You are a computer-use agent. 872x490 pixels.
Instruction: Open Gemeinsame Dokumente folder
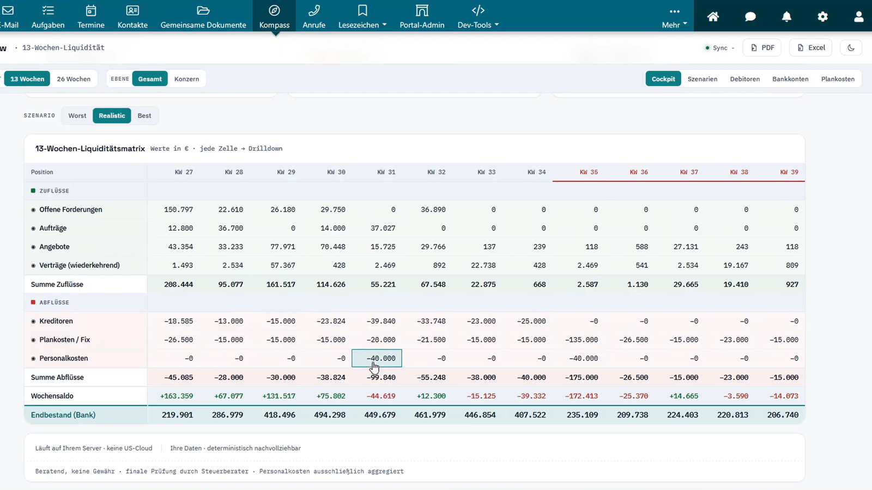(203, 17)
